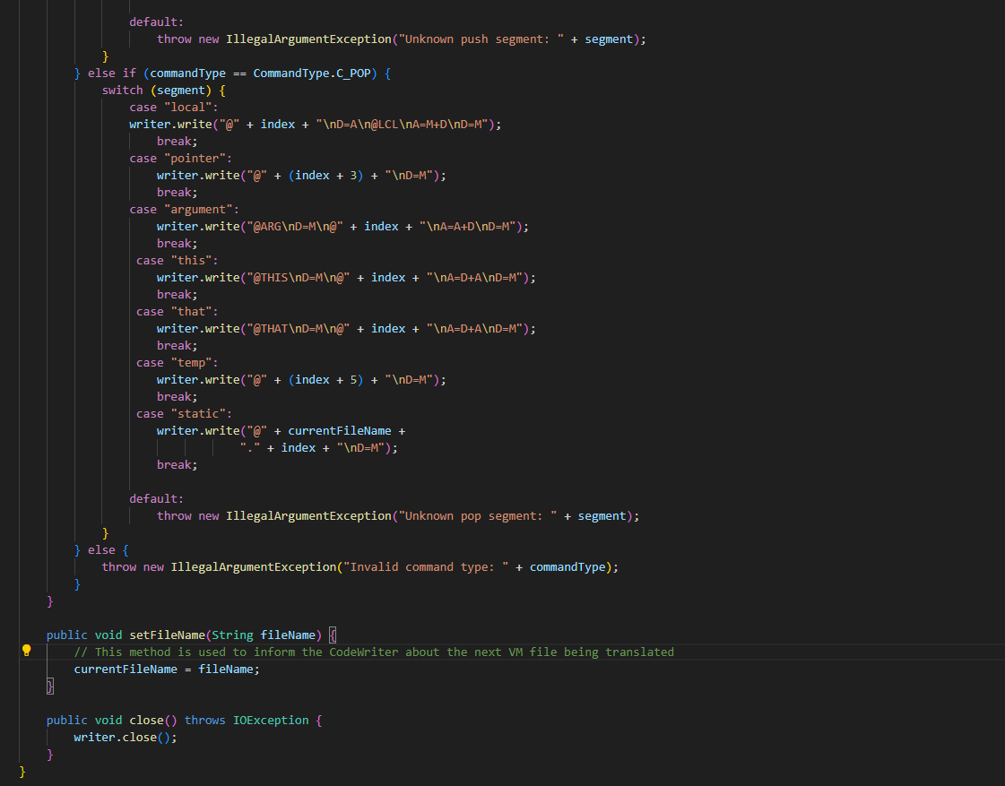Click the break statement under case "temp"
The image size is (1005, 786).
(x=176, y=396)
